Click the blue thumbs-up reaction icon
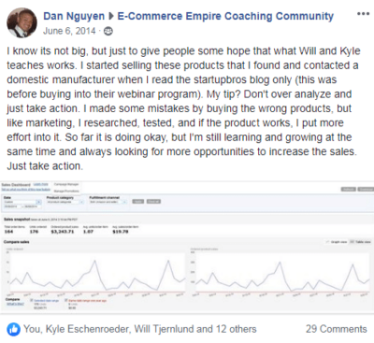Screen dimensions: 374x343 [x=13, y=329]
